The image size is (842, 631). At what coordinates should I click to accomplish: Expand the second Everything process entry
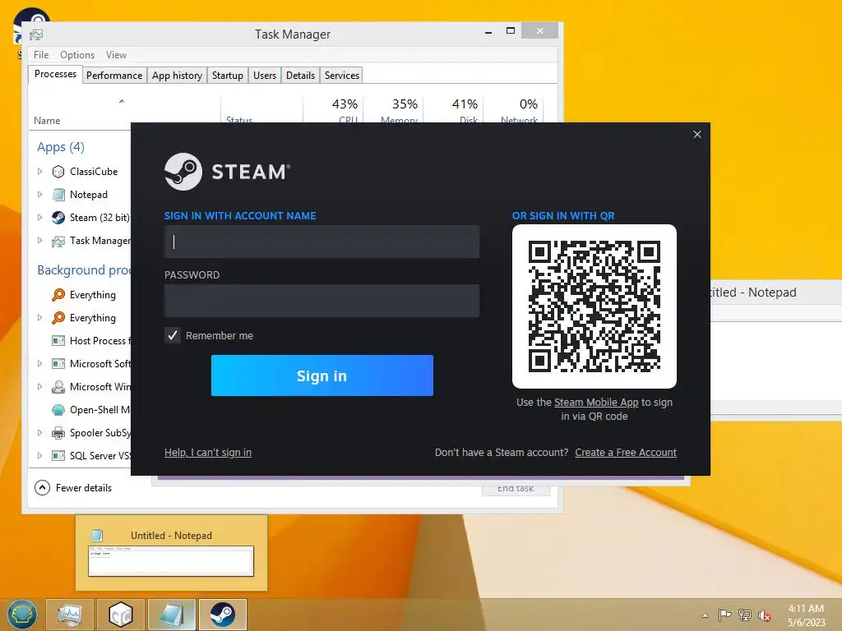coord(39,318)
